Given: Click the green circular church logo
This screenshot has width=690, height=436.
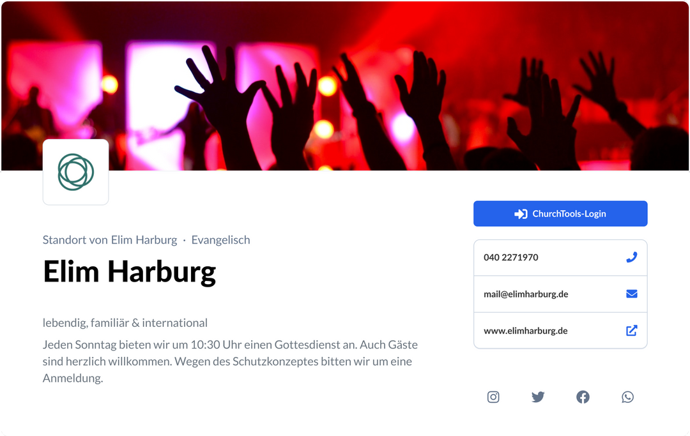Looking at the screenshot, I should (x=75, y=172).
